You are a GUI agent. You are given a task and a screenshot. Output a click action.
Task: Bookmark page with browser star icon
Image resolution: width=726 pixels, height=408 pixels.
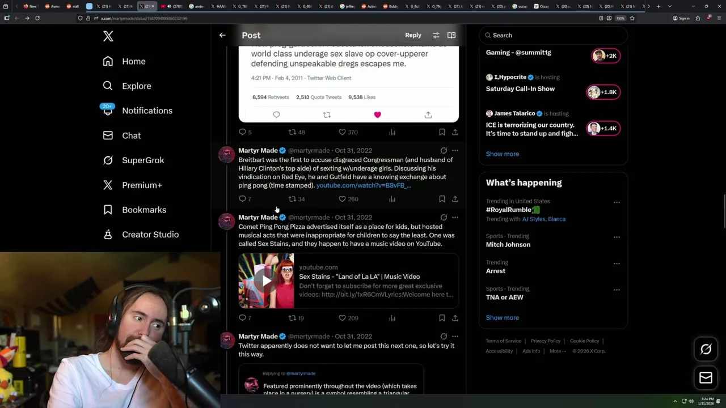tap(632, 18)
